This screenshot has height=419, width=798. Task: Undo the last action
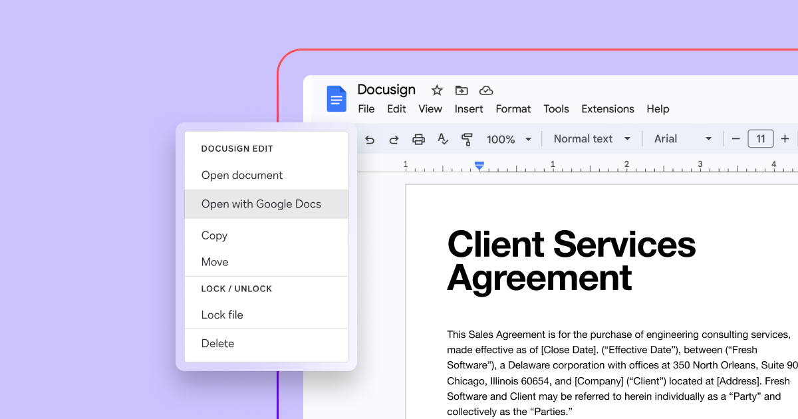(x=370, y=139)
